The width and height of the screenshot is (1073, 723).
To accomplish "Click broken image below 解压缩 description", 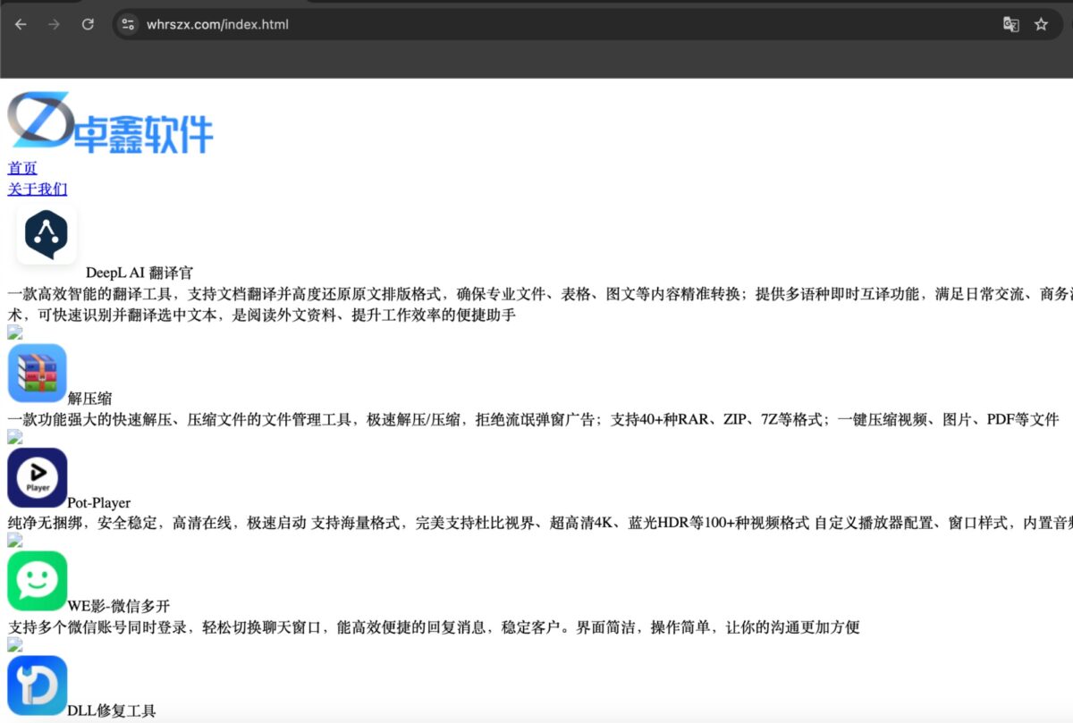I will coord(15,437).
